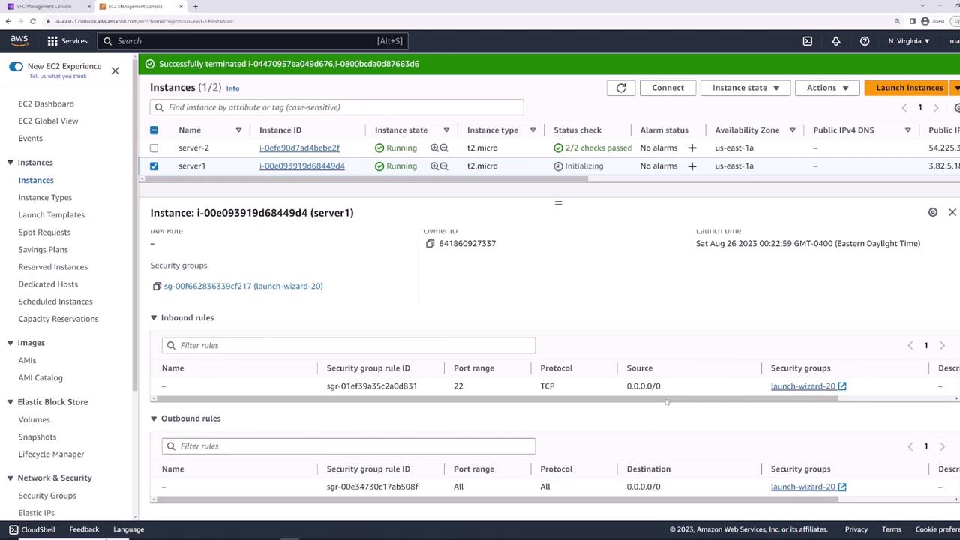Uncheck the server1 row checkbox
Viewport: 960px width, 540px height.
154,166
